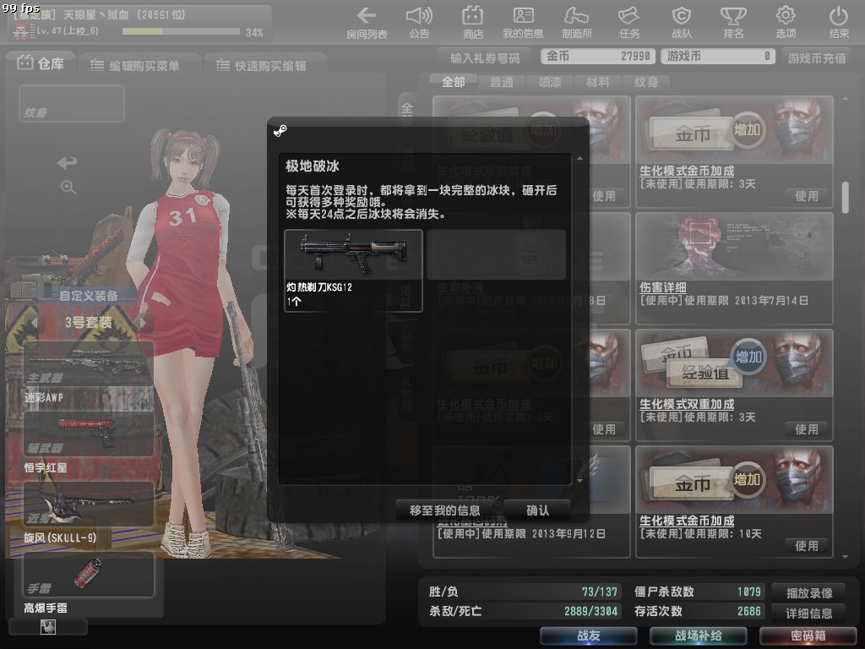This screenshot has height=649, width=865.
Task: Open the 仓库 warehouse tab
Action: pos(41,63)
